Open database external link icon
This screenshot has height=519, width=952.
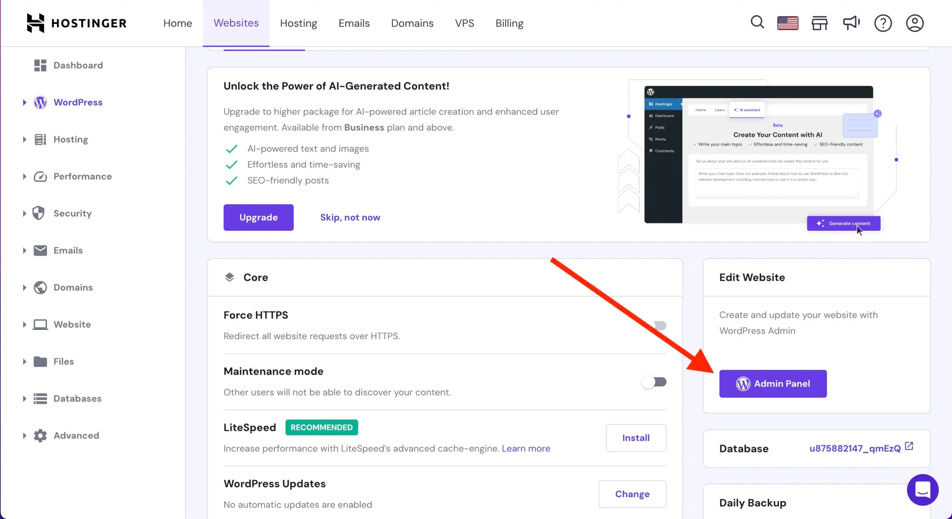coord(909,446)
